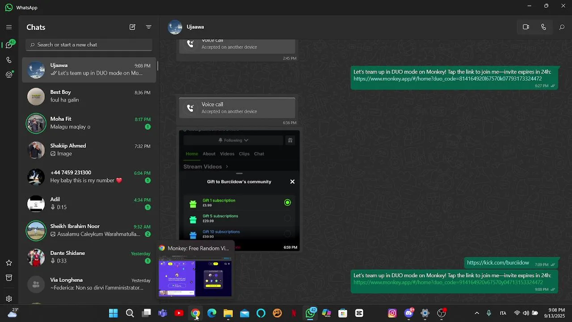Start a video call with Ujaawa
The width and height of the screenshot is (572, 322).
(x=526, y=27)
